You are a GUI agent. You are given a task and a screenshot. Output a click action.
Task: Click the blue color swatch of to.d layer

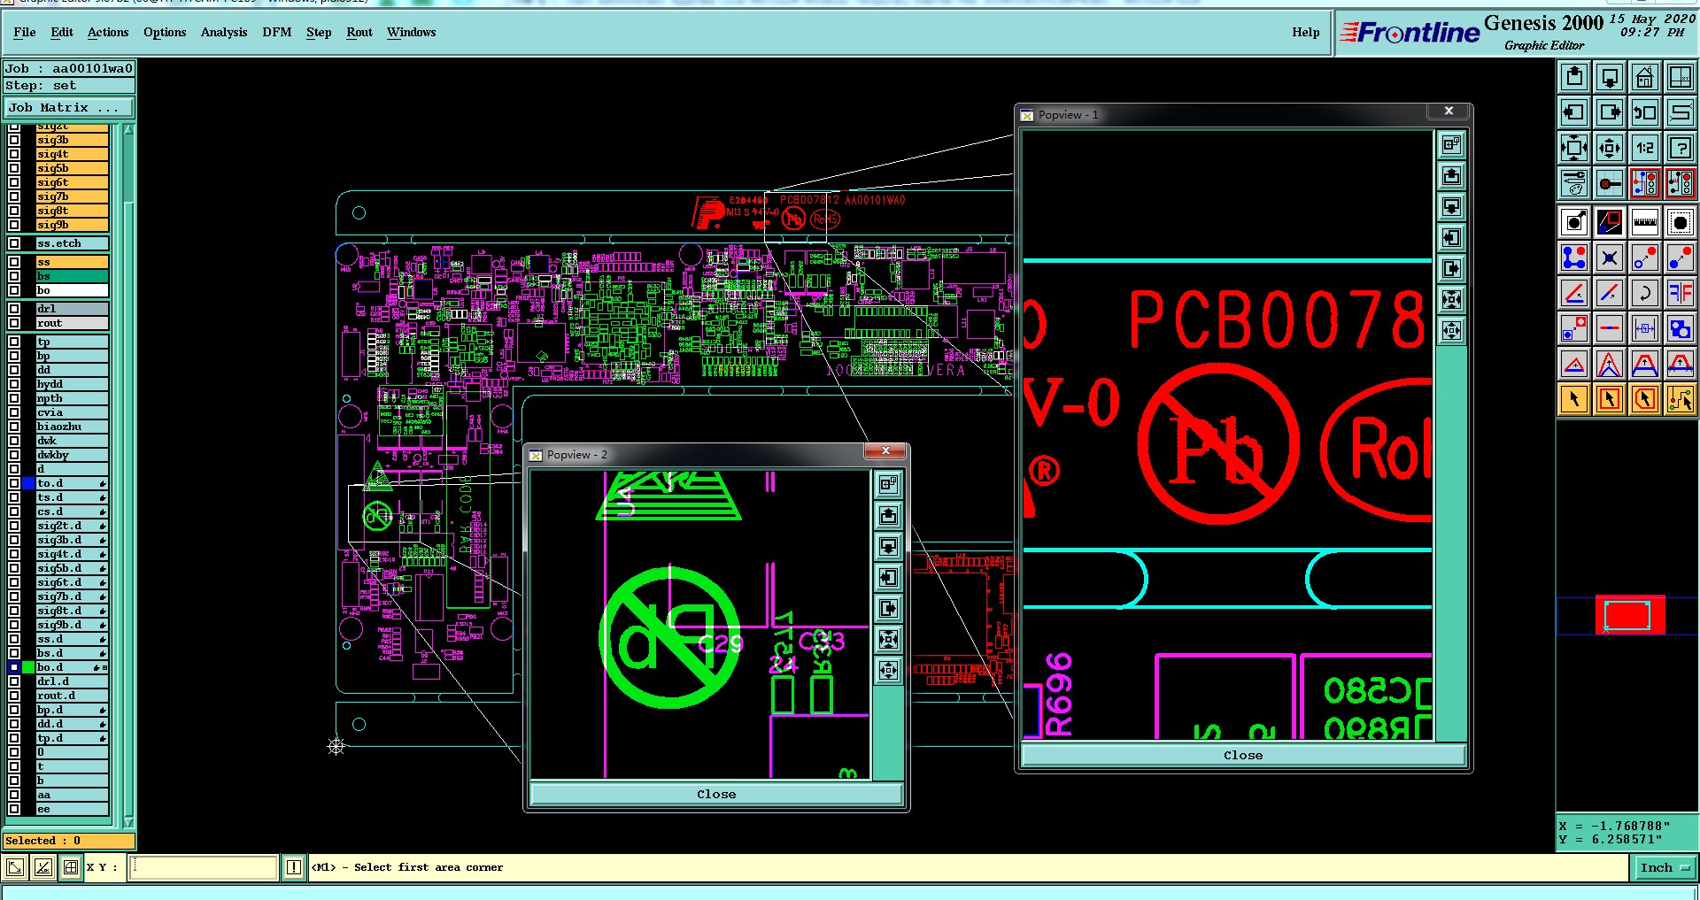pyautogui.click(x=28, y=483)
